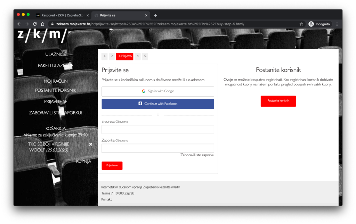The image size is (356, 224).
Task: Close the Prijavite se tab
Action: [x=146, y=15]
